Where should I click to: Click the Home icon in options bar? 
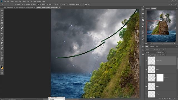click(x=3, y=4)
